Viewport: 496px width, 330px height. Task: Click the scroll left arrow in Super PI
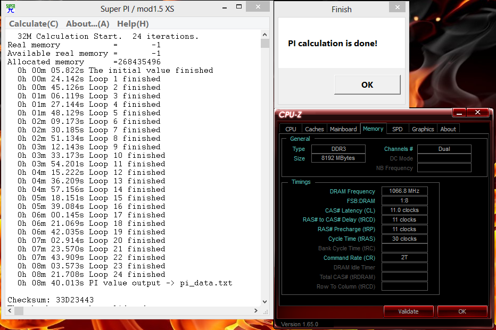coord(10,311)
